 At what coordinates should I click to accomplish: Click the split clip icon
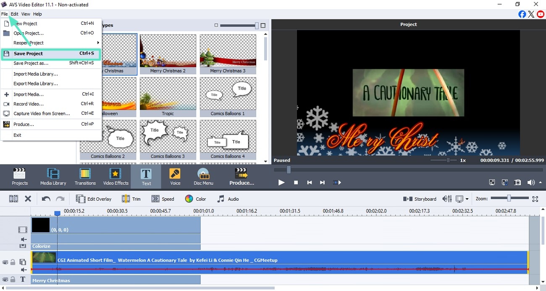pyautogui.click(x=13, y=199)
